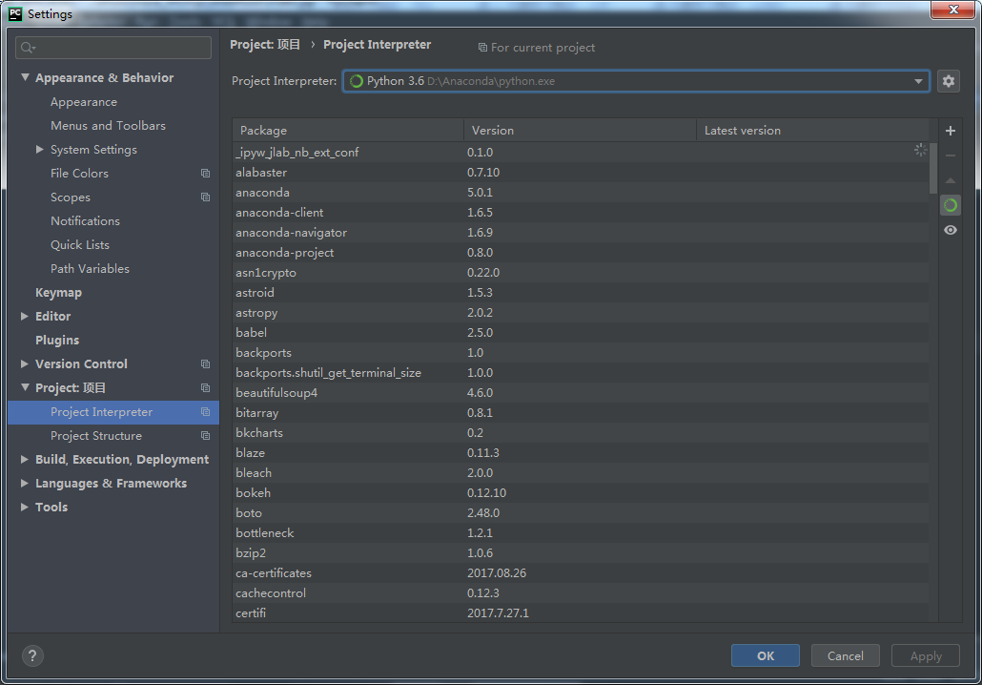Select the astropy package row
Image resolution: width=982 pixels, height=685 pixels.
click(x=581, y=313)
